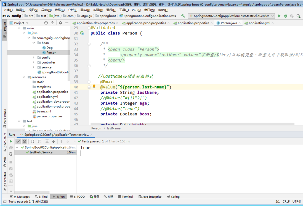303x206 pixels.
Task: Click lastName in editor breadcrumb
Action: coord(114,128)
